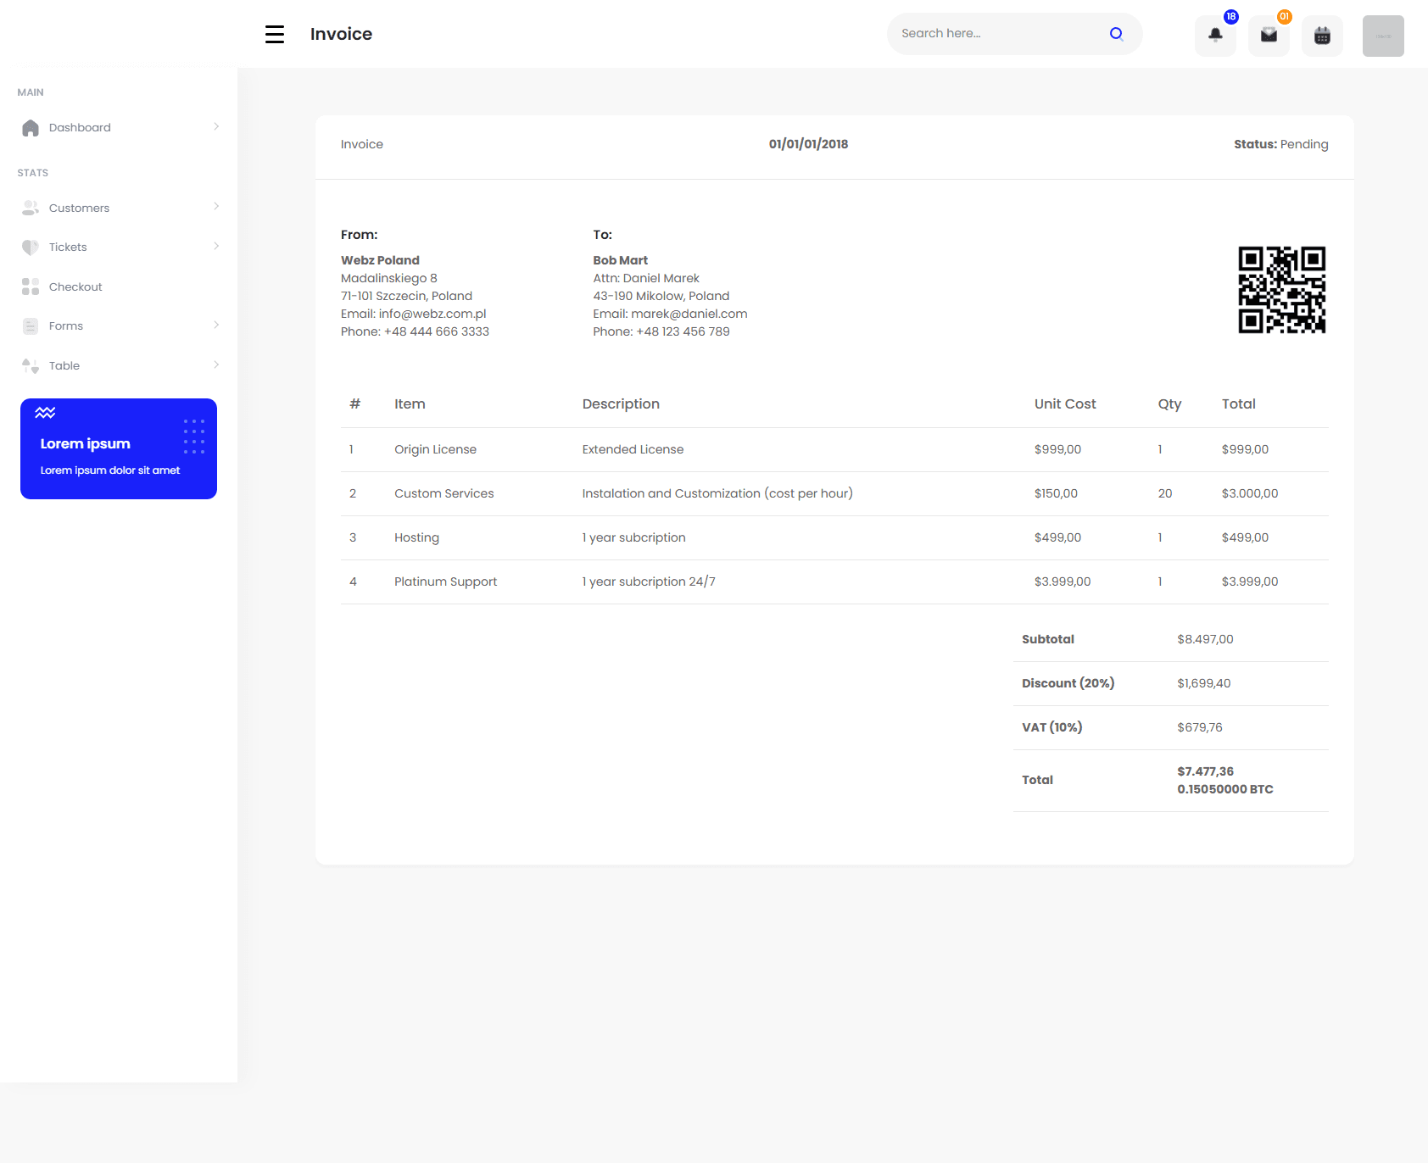Click the Checkout grid icon
The height and width of the screenshot is (1163, 1428).
[x=31, y=287]
